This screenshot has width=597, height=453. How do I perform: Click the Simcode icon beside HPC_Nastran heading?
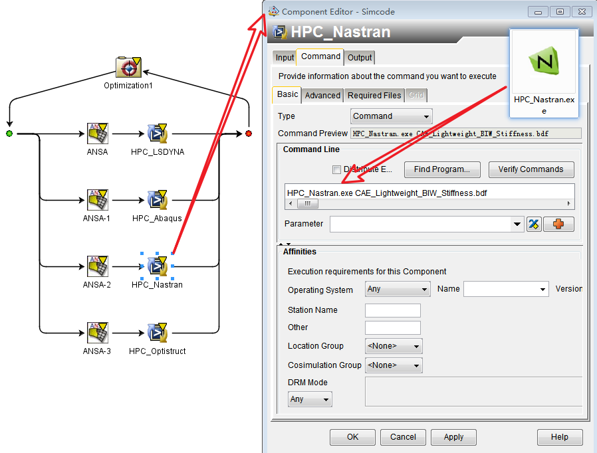click(x=280, y=32)
